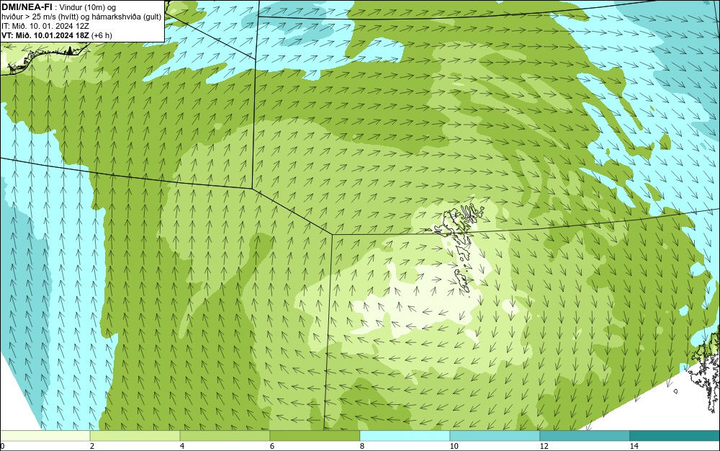This screenshot has height=451, width=720.
Task: Click the darkest teal swatch above 14
Action: (x=675, y=435)
